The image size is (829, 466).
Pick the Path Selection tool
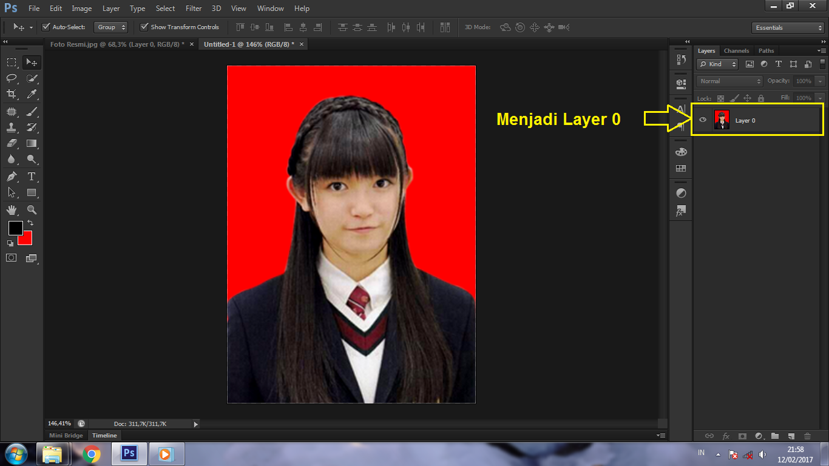12,192
